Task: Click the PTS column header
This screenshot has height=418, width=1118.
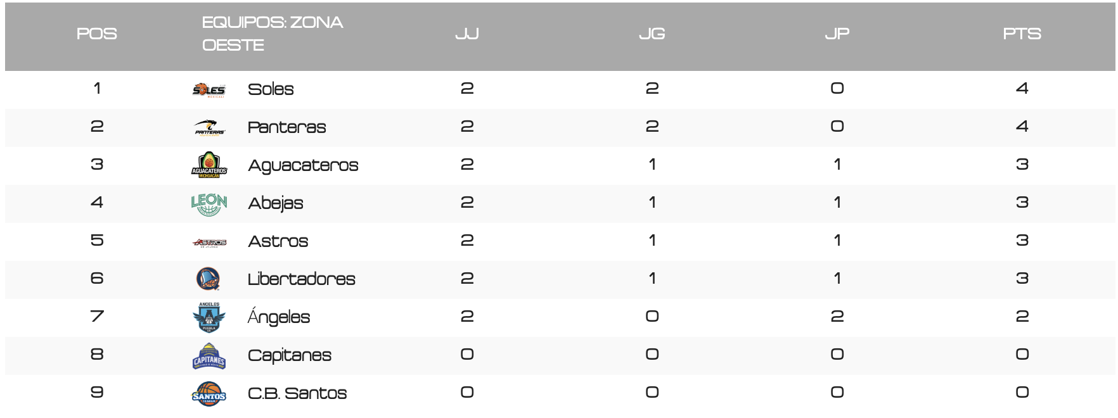Action: (x=1022, y=34)
